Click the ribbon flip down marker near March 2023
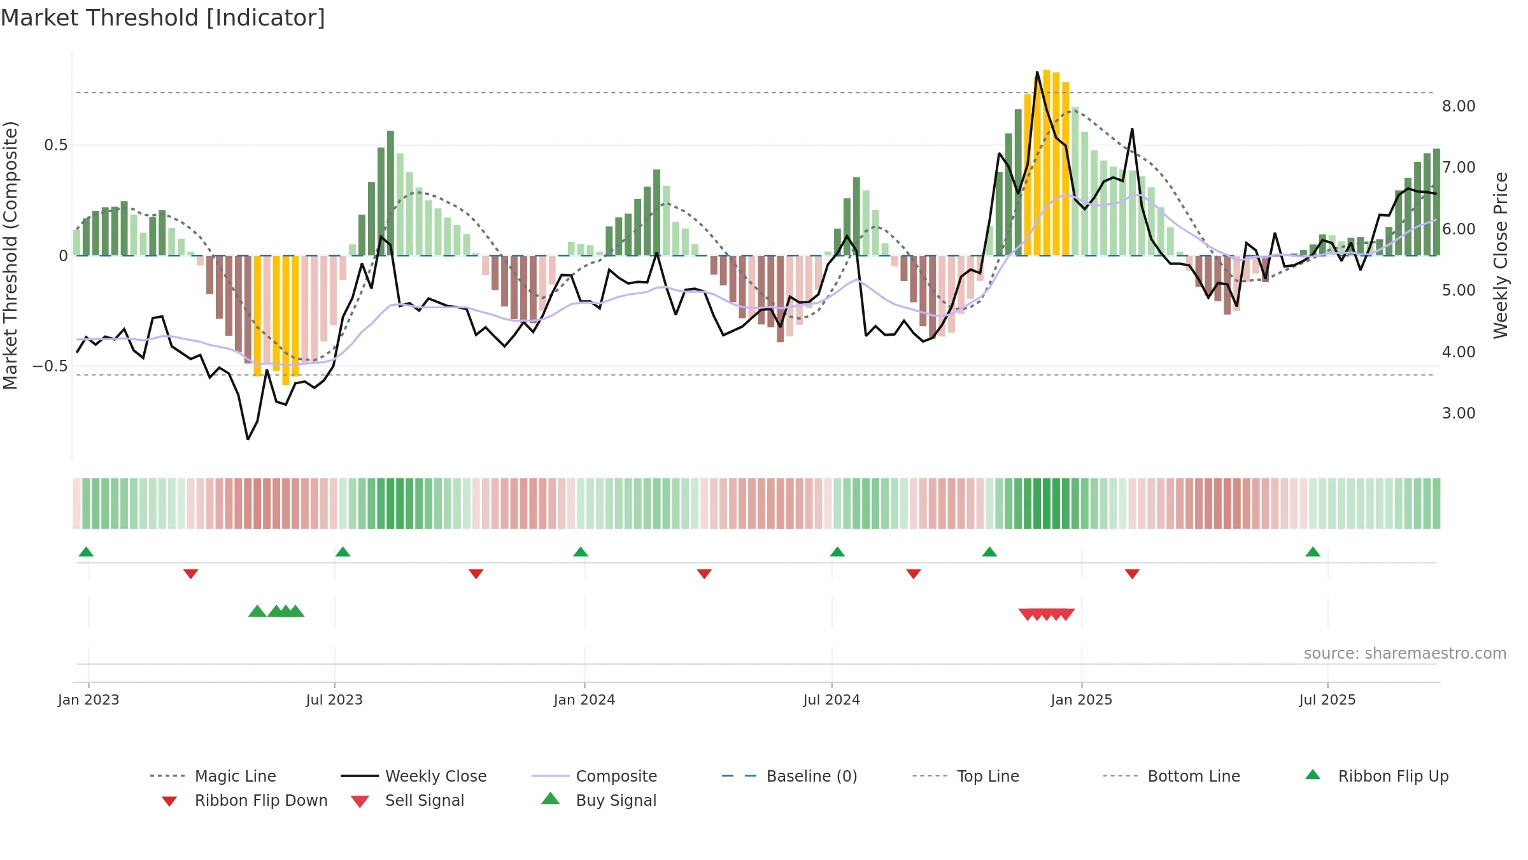This screenshot has width=1528, height=860. (190, 574)
